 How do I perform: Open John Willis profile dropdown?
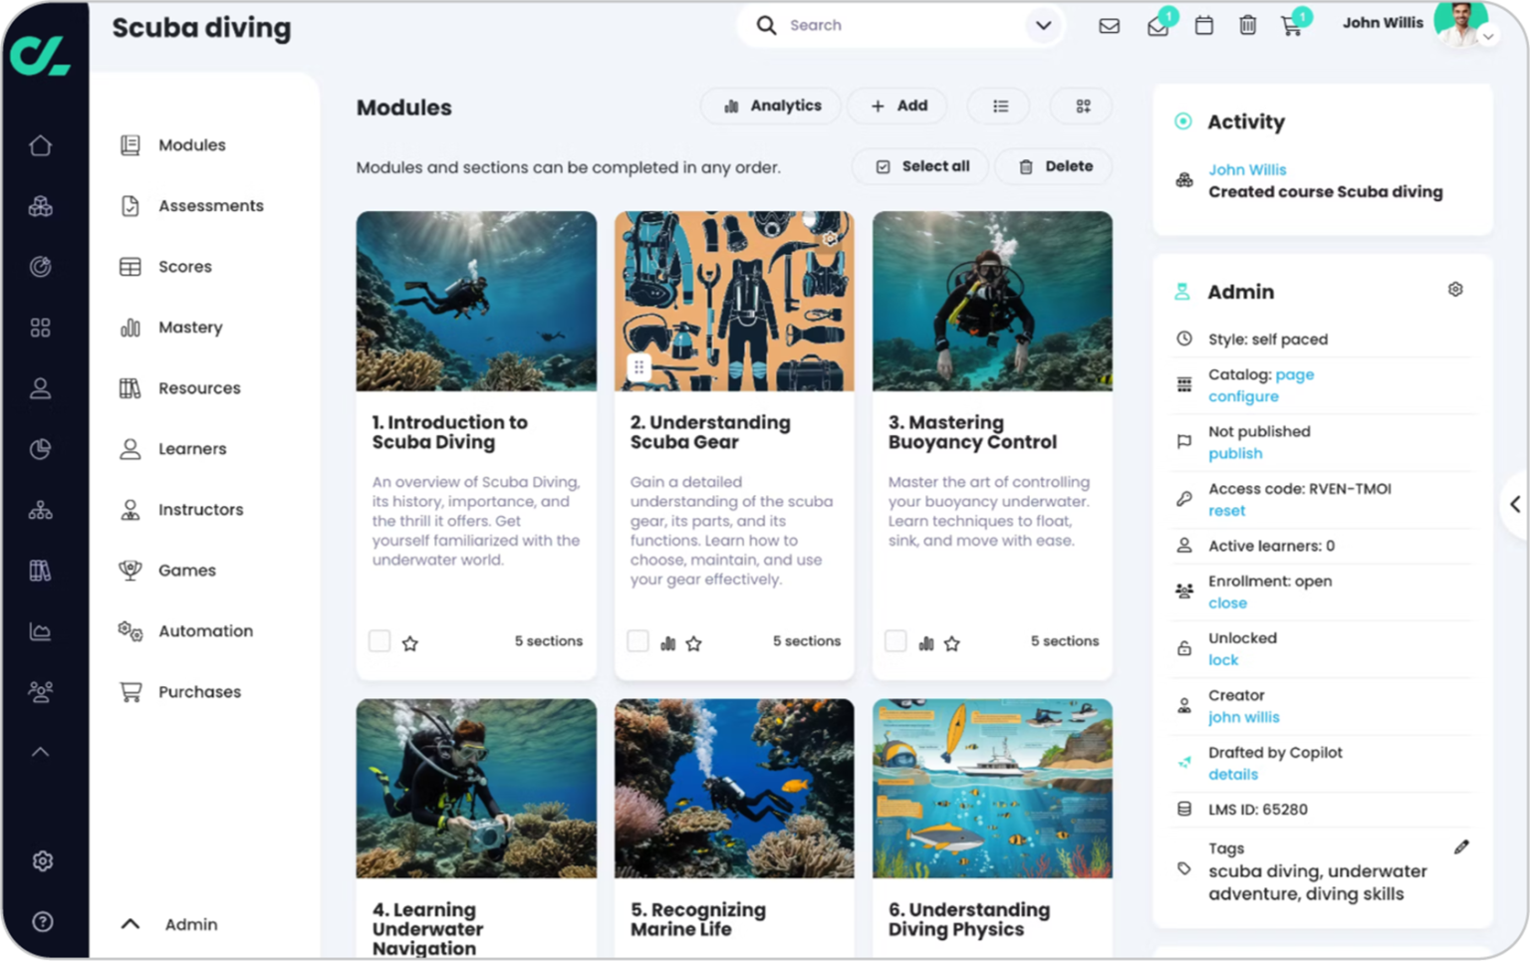tap(1488, 36)
